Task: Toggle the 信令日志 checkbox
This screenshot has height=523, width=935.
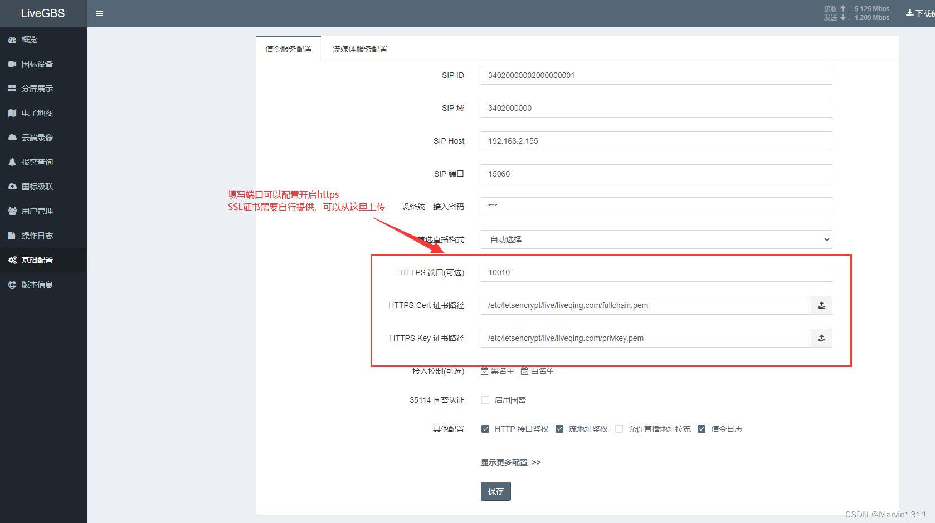Action: tap(702, 429)
